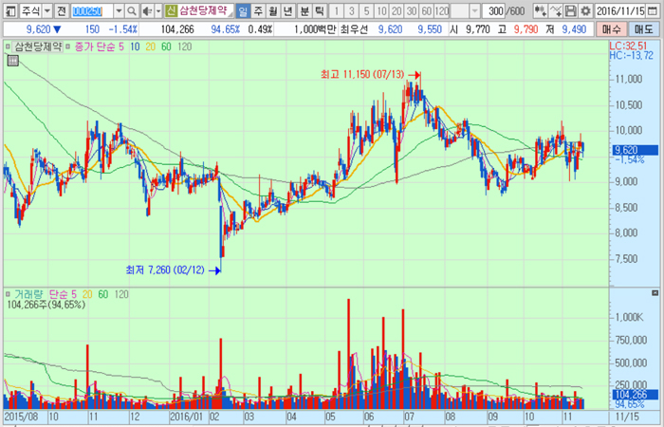
Task: Switch to the weekly 주 chart period
Action: (x=258, y=10)
